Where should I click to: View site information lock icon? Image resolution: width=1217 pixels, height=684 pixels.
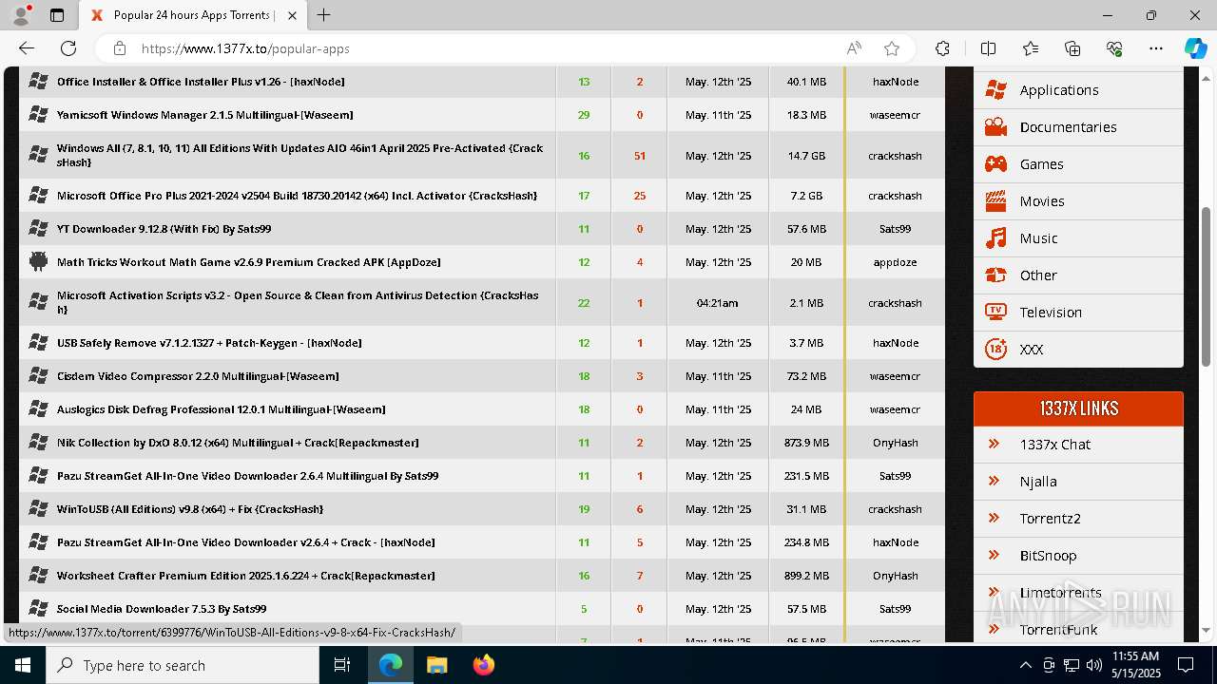click(x=119, y=48)
